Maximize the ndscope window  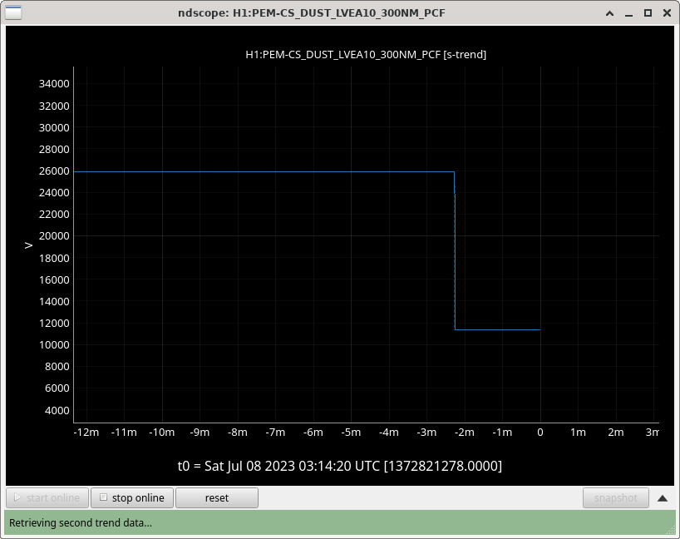[646, 12]
